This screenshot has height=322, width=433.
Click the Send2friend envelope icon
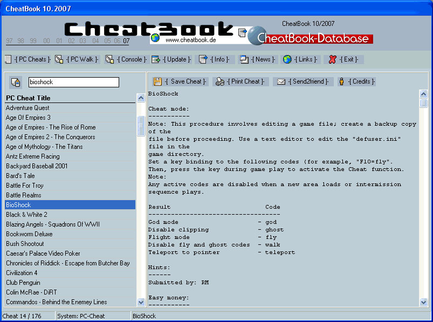[280, 81]
